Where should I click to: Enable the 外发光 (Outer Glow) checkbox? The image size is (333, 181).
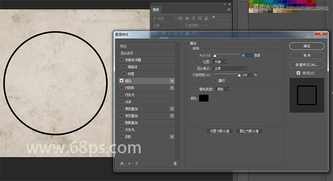[122, 129]
